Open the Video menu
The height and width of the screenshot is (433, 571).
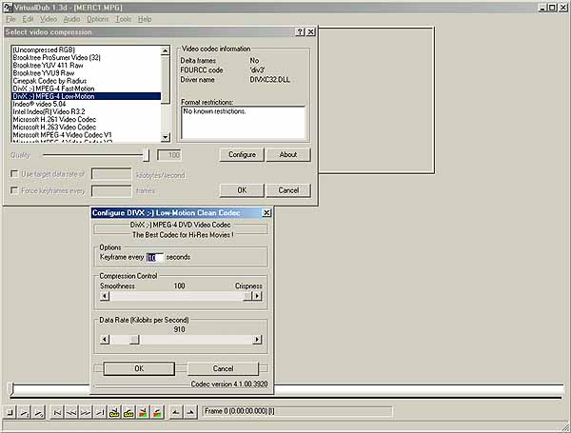tap(49, 19)
